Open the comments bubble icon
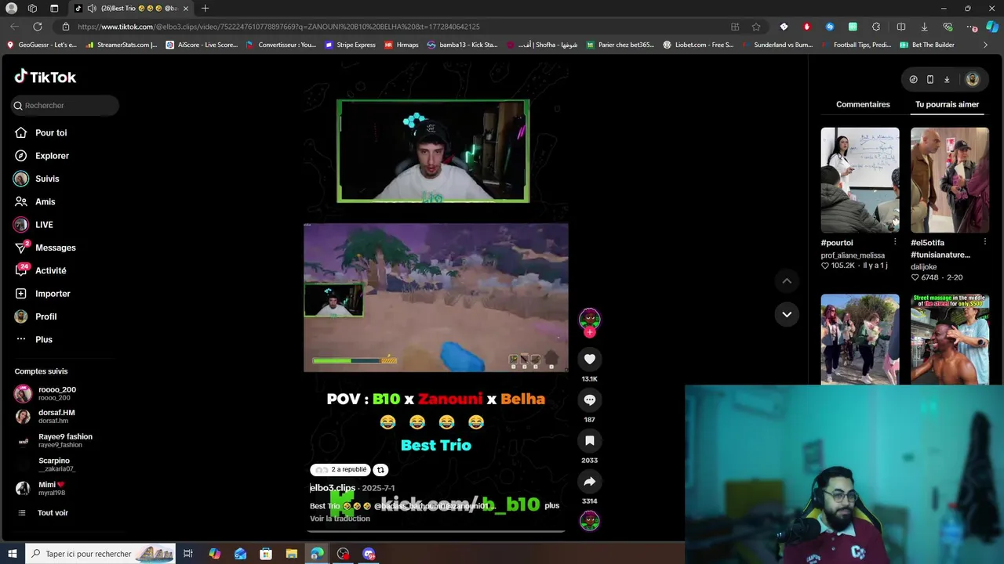The height and width of the screenshot is (564, 1004). pyautogui.click(x=590, y=399)
